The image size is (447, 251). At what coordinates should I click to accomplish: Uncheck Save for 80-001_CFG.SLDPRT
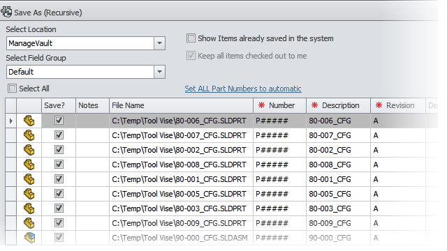(x=59, y=179)
